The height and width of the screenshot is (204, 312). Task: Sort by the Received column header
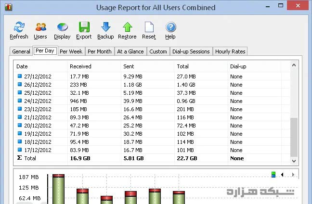pos(94,66)
